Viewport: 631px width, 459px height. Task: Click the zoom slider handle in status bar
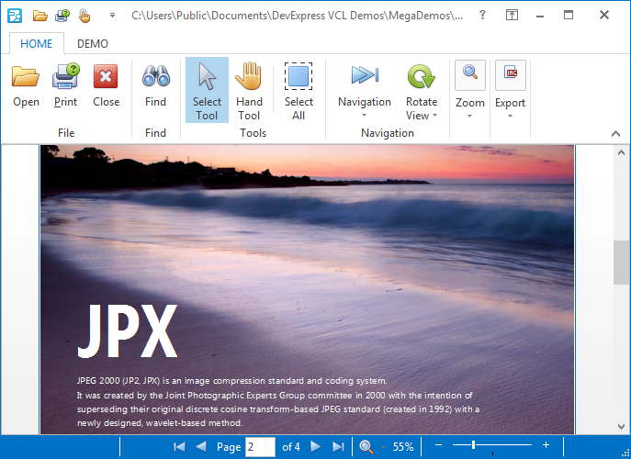pyautogui.click(x=473, y=446)
